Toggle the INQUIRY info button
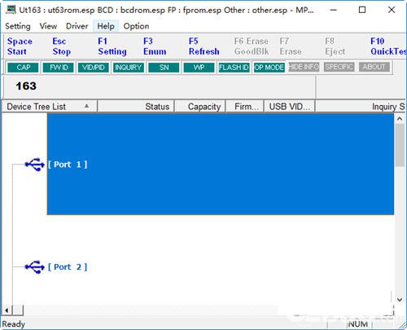 129,68
